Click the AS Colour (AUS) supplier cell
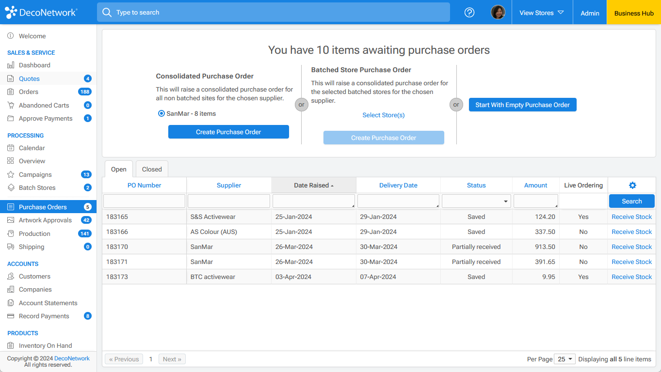The image size is (661, 372). (229, 232)
